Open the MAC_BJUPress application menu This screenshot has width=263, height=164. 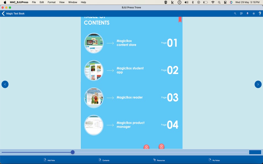tap(19, 2)
